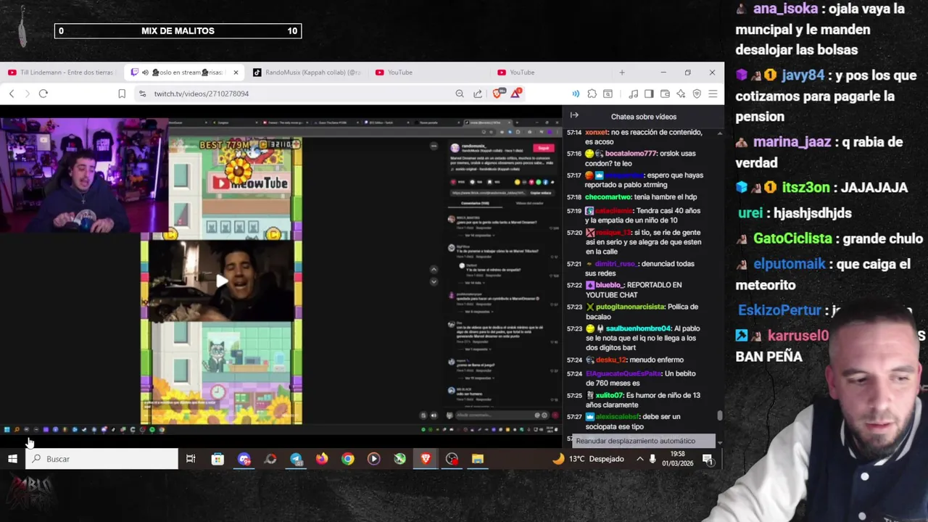Image resolution: width=928 pixels, height=522 pixels.
Task: Open Brave Rewards triangle icon
Action: pos(516,93)
